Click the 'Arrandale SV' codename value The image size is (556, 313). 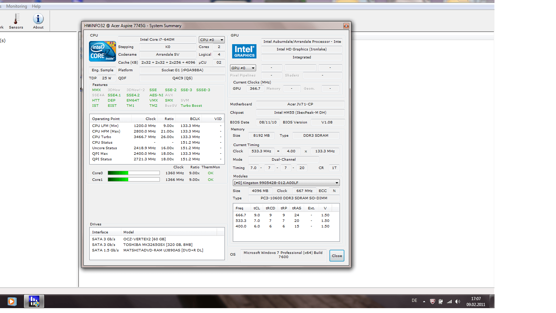click(x=167, y=55)
